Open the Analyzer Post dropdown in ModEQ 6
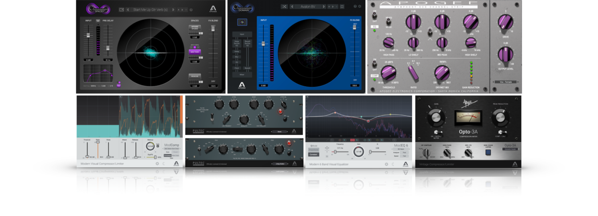Viewport: 598px width, 216px height. click(404, 152)
